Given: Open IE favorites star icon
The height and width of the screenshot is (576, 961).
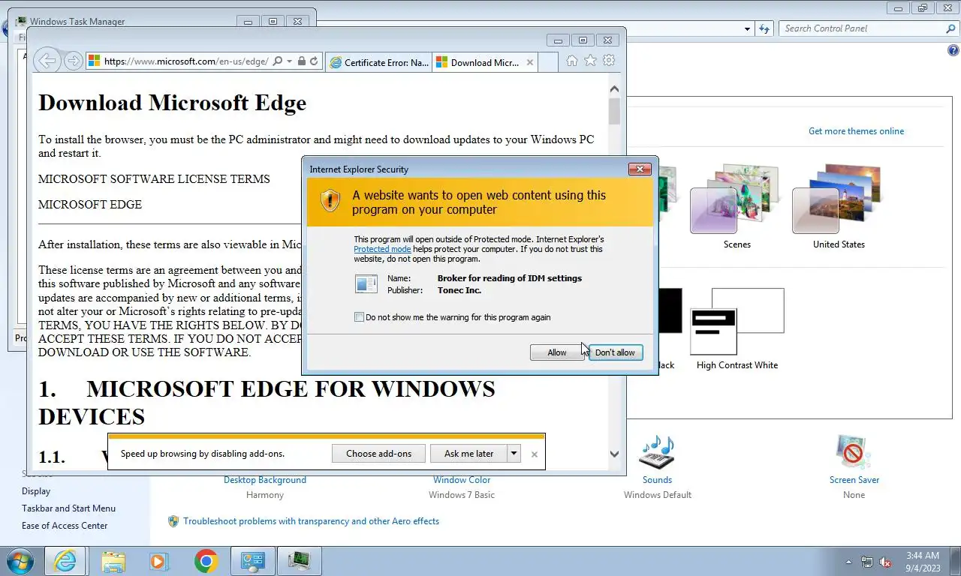Looking at the screenshot, I should coord(591,61).
